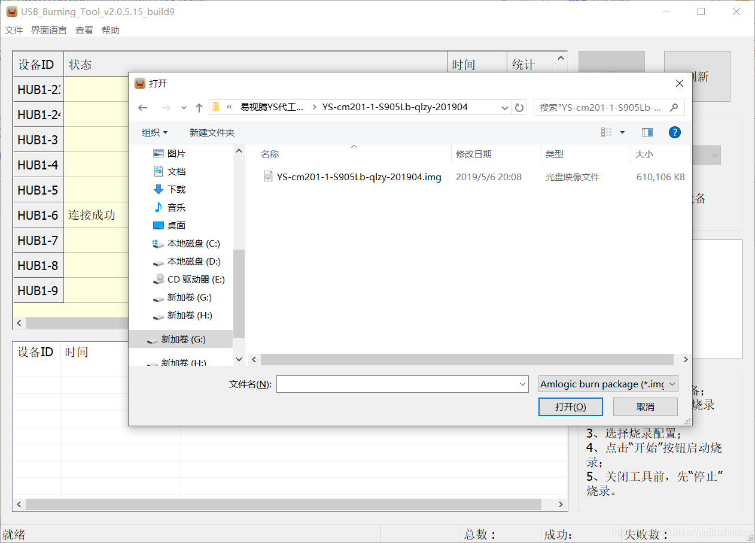Click the 文件名 file name input field
Screen dimensions: 755x543
tap(397, 384)
